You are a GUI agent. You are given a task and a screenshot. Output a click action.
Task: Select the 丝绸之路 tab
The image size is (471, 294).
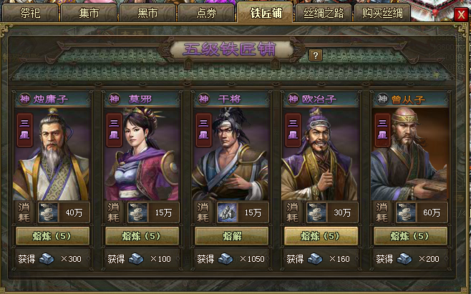324,13
